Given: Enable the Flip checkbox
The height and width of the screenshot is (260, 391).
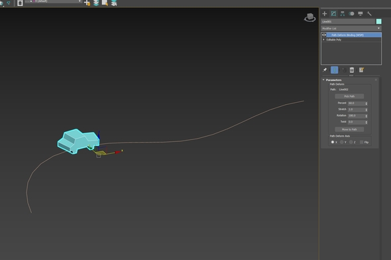Looking at the screenshot, I should click(x=362, y=142).
